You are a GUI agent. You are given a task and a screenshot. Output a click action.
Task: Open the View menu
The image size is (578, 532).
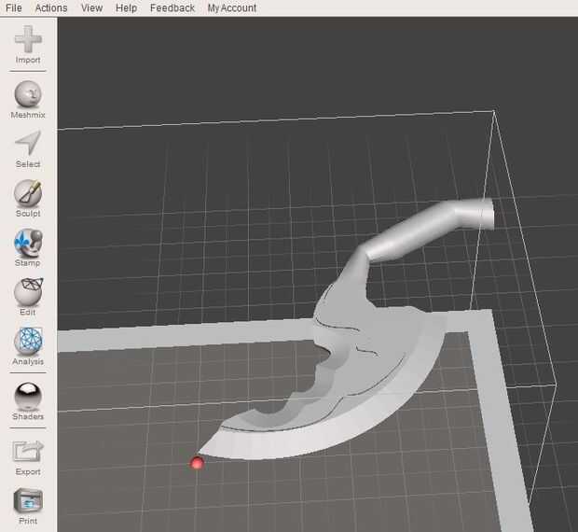point(91,7)
